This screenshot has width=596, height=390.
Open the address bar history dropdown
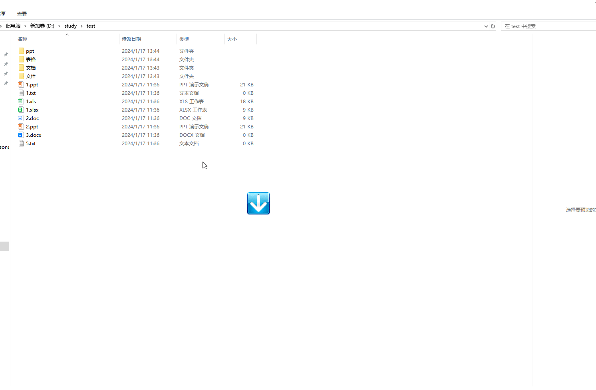[486, 26]
